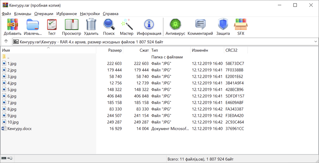
Task: Select the file name Кенгуру.docx
Action: pos(20,128)
